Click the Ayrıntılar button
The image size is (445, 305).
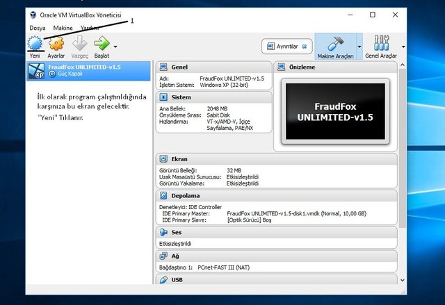pos(286,47)
